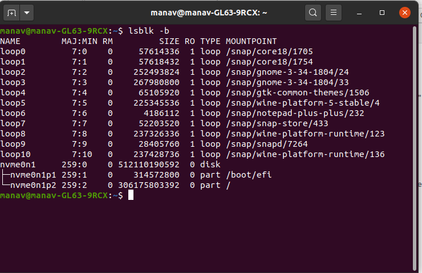Click the size value 225345536

click(156, 103)
